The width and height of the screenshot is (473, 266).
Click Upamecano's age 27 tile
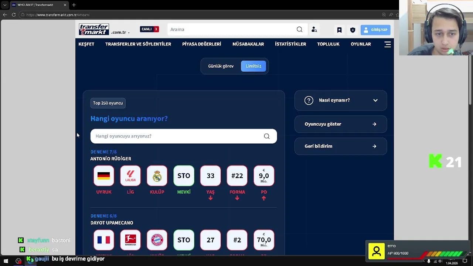tap(210, 240)
